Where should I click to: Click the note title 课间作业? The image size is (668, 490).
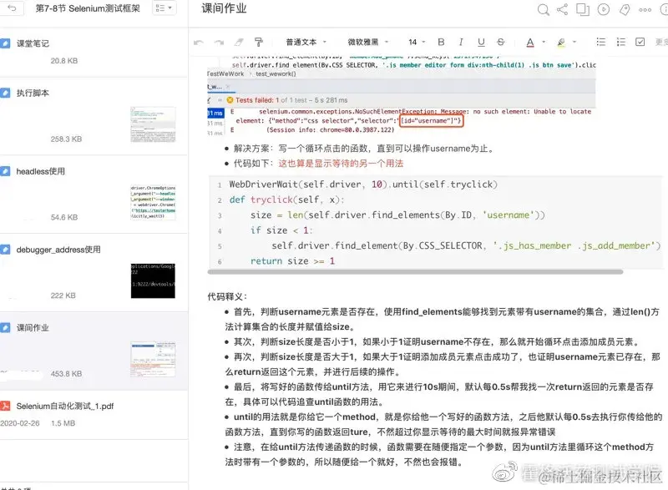(224, 8)
